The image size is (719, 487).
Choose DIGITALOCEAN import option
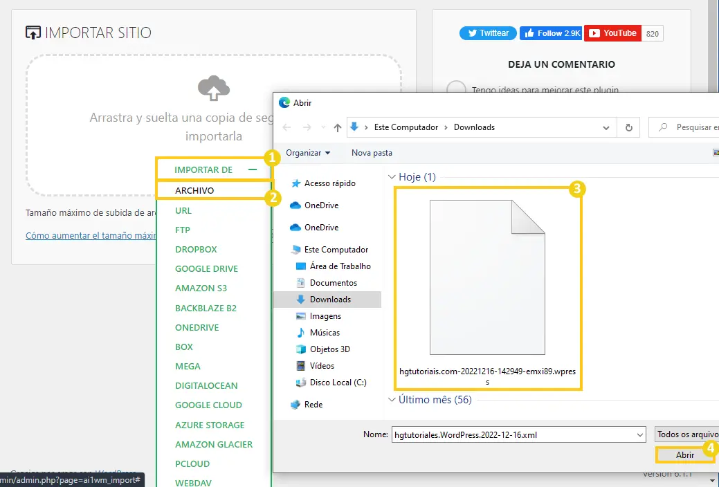206,385
